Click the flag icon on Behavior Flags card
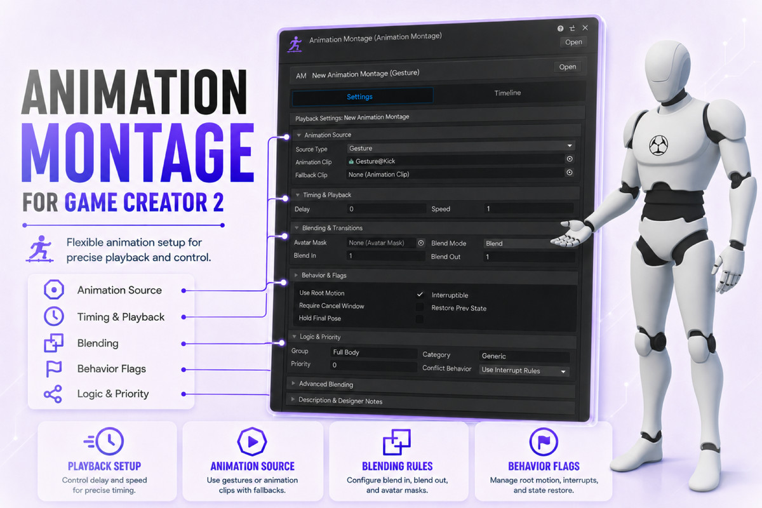The image size is (762, 508). pos(543,441)
